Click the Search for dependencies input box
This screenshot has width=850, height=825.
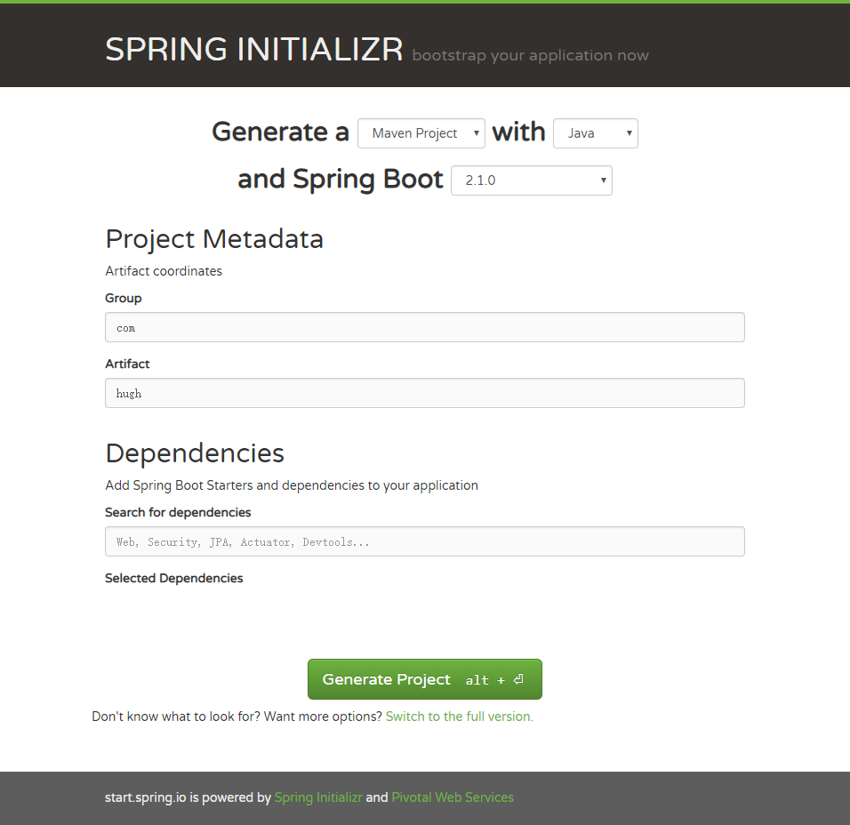click(x=424, y=541)
